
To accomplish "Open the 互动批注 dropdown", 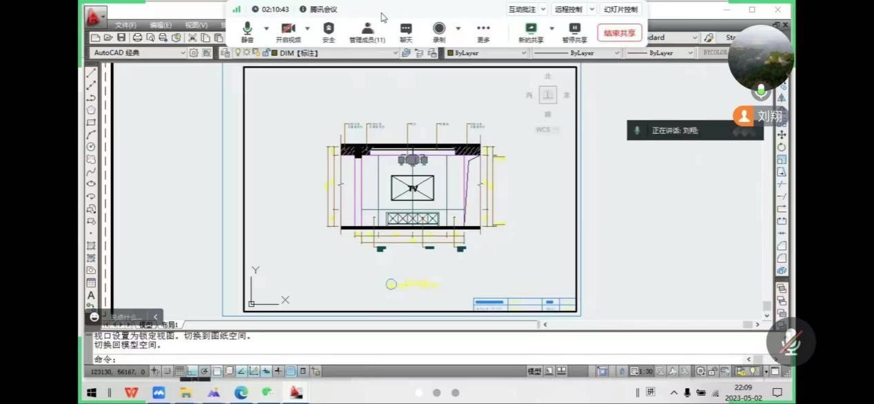I will coord(527,10).
